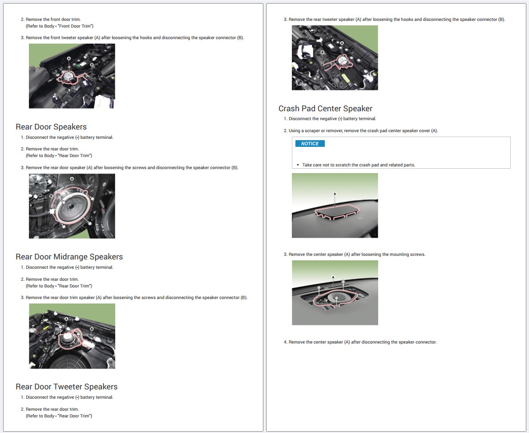The image size is (529, 433).
Task: Click 'Remove the rear door trim.' under Rear Door Tweeter Speakers
Action: click(x=52, y=409)
